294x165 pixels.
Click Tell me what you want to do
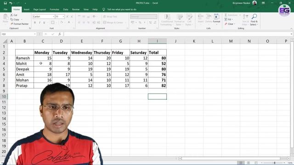[x=122, y=9]
